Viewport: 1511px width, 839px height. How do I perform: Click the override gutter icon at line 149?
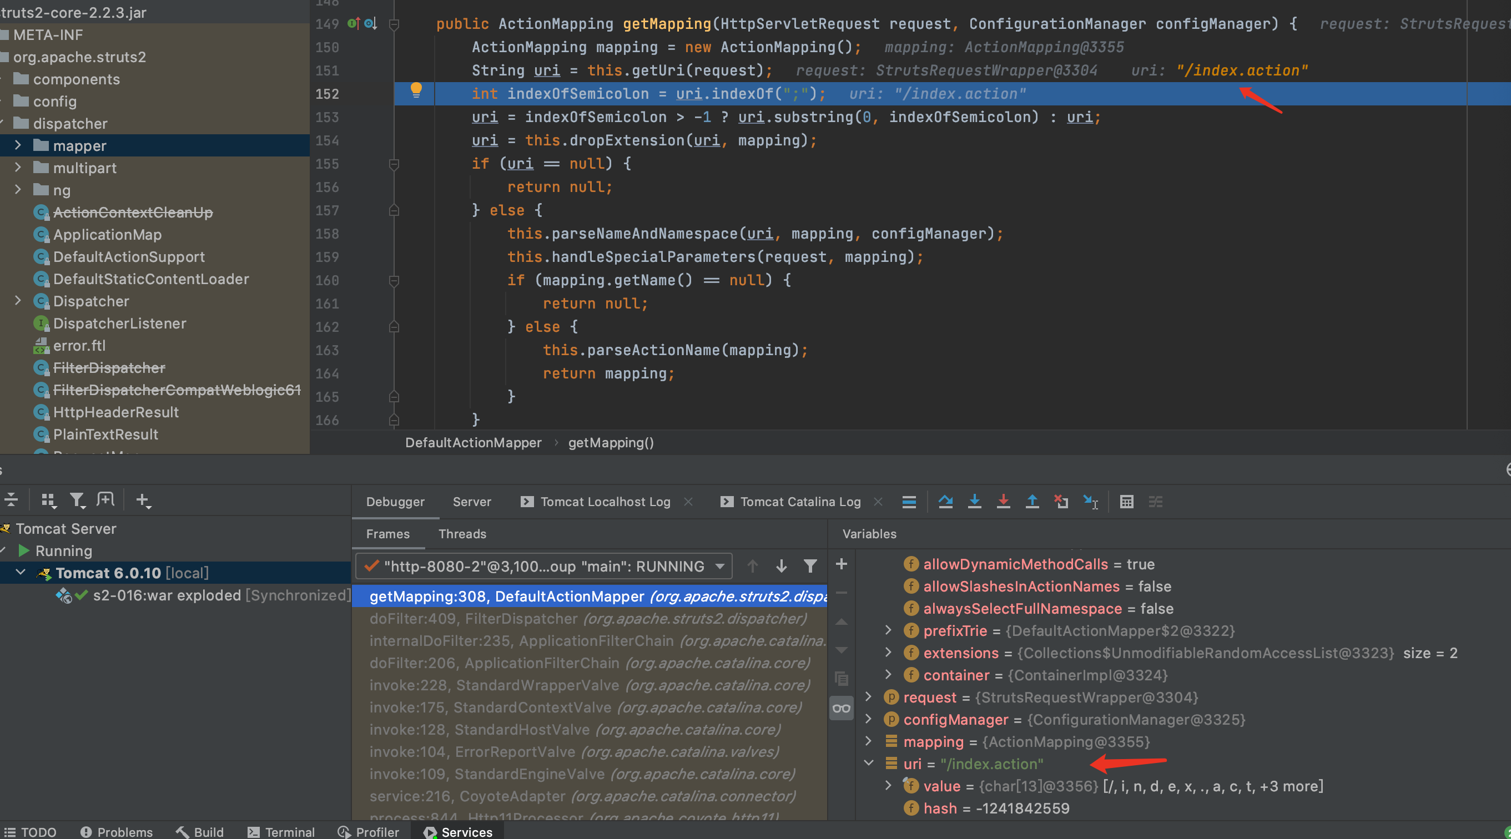pos(353,23)
